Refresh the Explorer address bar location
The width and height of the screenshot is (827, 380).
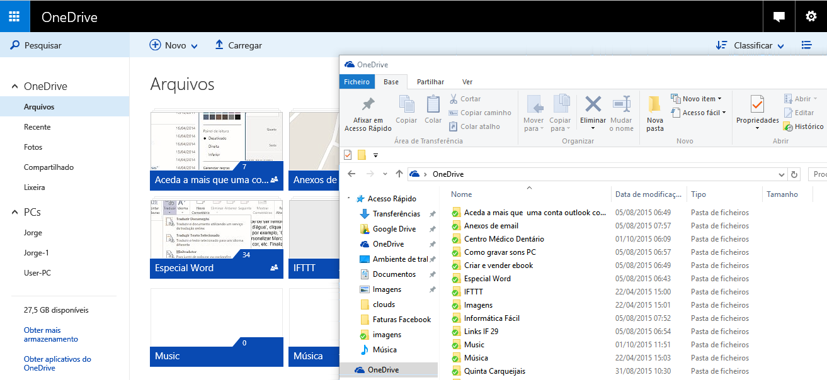(x=795, y=174)
